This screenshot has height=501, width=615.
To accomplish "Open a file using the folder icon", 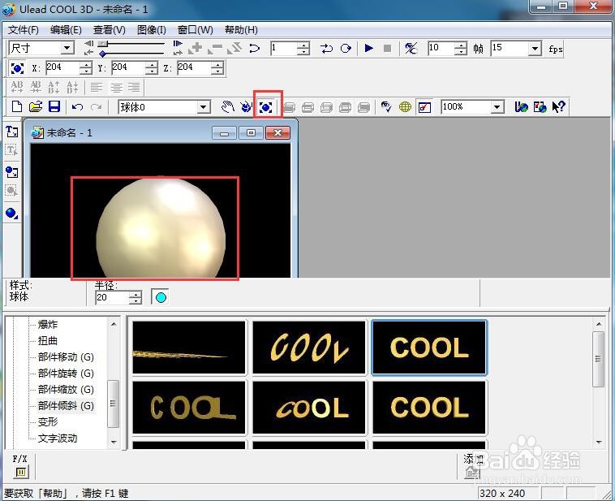I will [x=36, y=107].
